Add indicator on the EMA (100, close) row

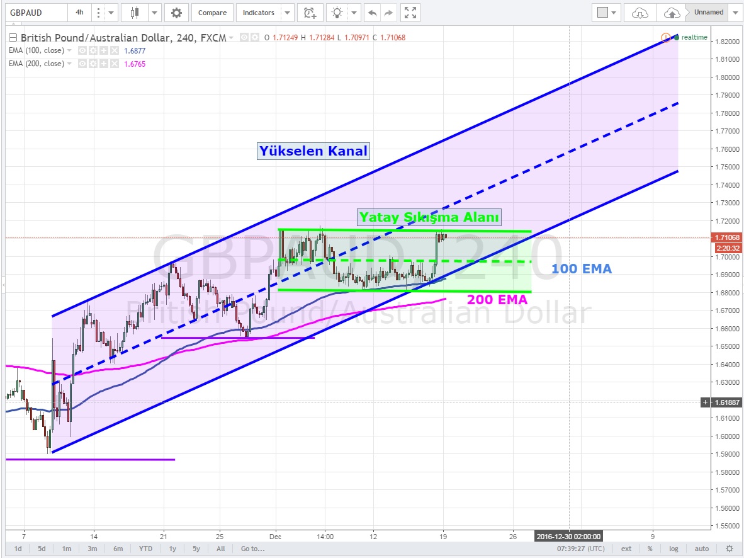tap(103, 50)
